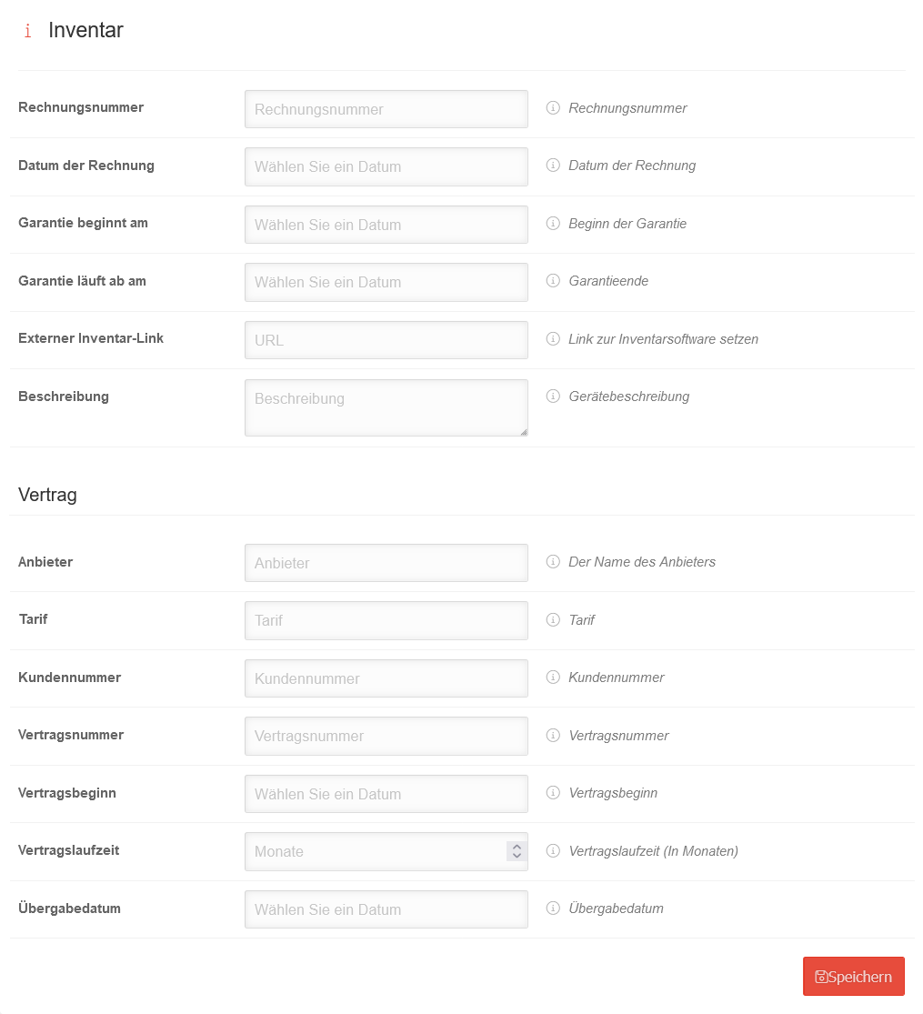Screen dimensions: 923x1014
Task: Click info icon beside Der Name des Anbieters
Action: [x=553, y=562]
